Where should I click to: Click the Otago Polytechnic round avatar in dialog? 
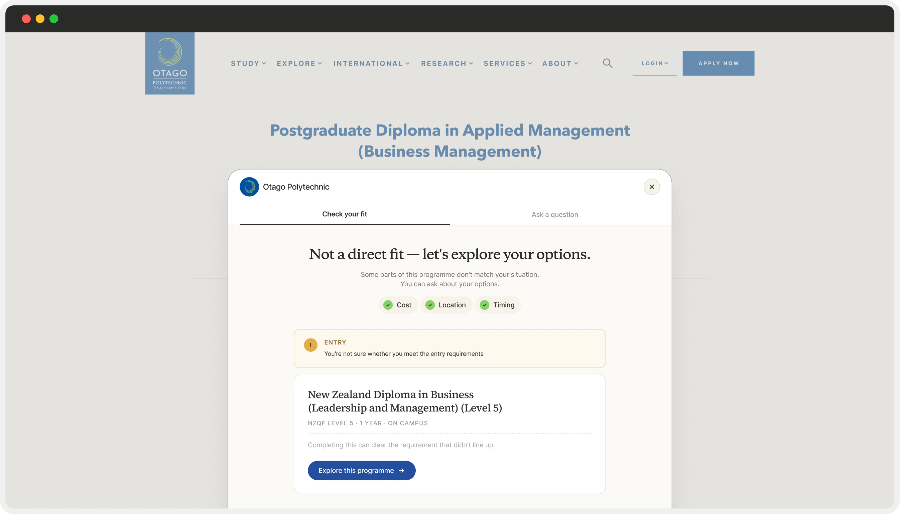pyautogui.click(x=249, y=187)
